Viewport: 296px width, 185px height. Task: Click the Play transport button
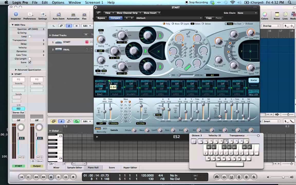tap(58, 177)
